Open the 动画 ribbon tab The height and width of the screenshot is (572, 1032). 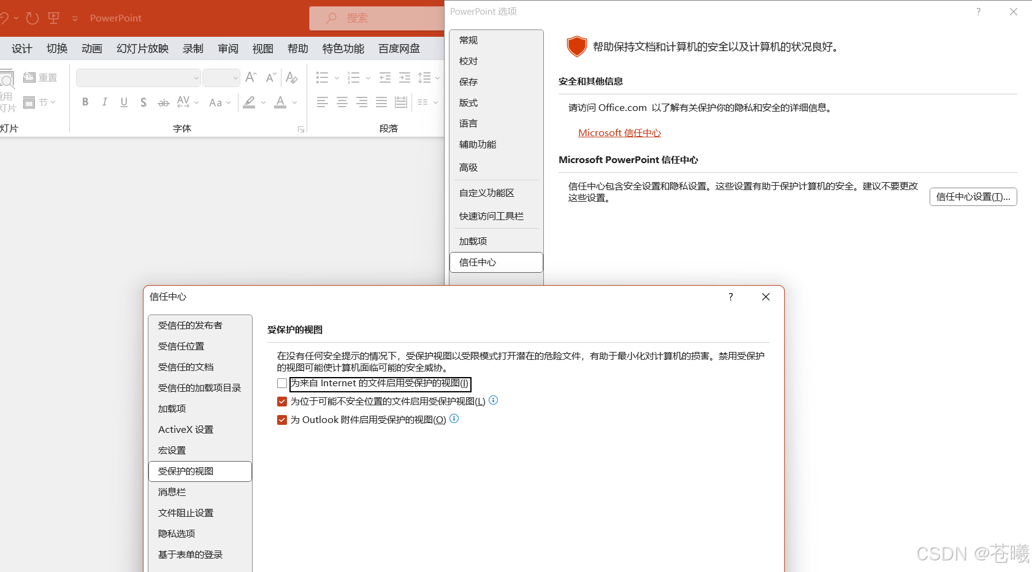(92, 48)
